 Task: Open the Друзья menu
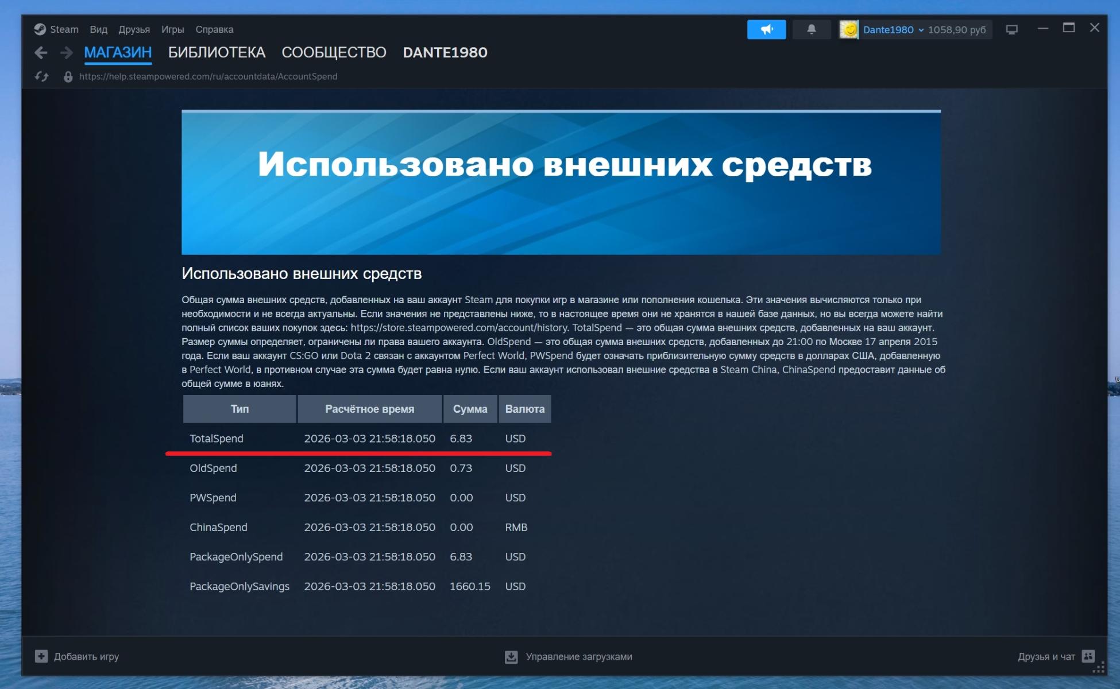[134, 29]
